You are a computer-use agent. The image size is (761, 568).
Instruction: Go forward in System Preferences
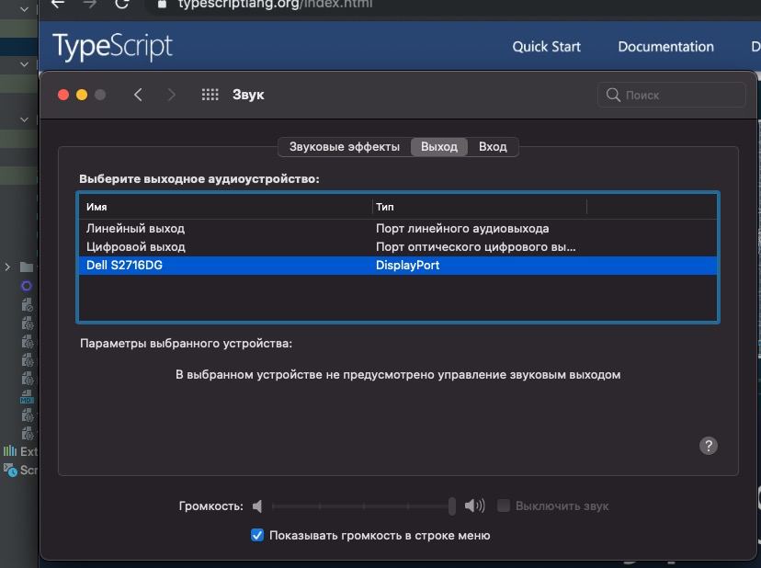pyautogui.click(x=171, y=95)
